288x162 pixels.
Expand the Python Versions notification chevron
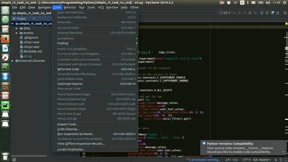click(283, 152)
